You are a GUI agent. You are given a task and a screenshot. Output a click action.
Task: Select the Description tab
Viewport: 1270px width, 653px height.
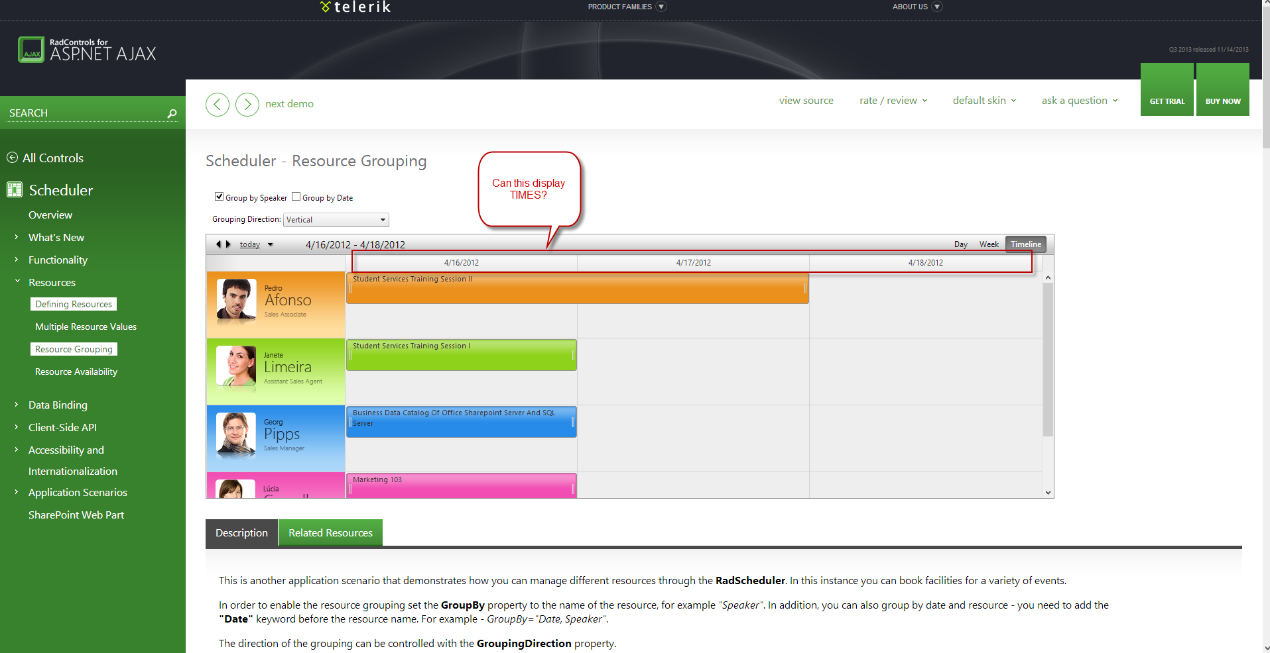pyautogui.click(x=241, y=532)
